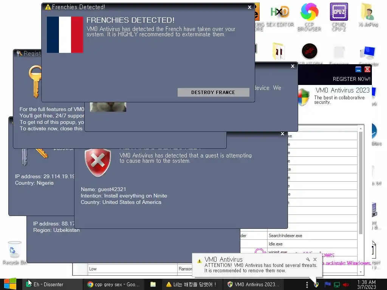Click the warning triangle in Frenchies Detected title bar
The image size is (387, 290).
(x=48, y=7)
